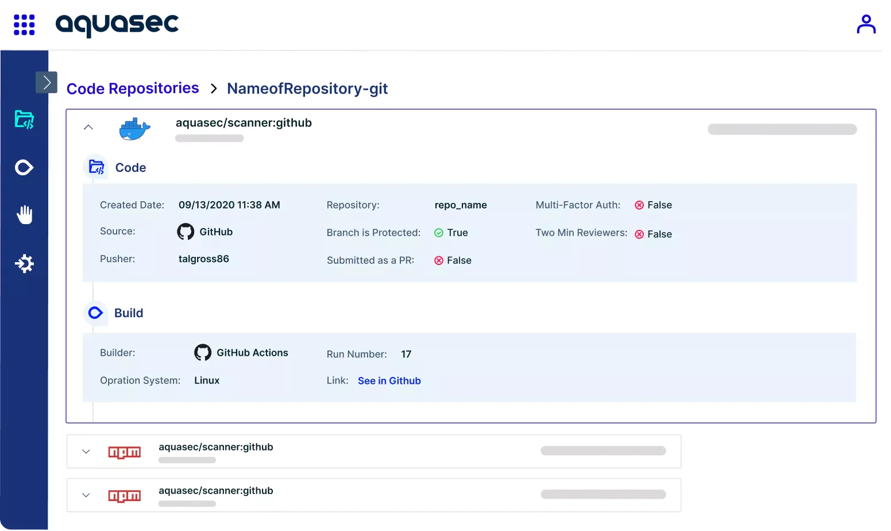Viewport: 891px width, 531px height.
Task: Click the Build section circle icon
Action: tap(95, 313)
